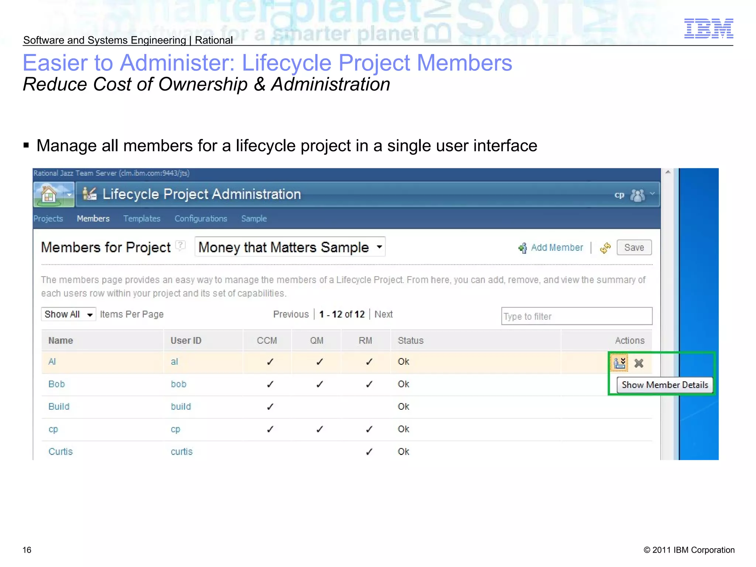
Task: Toggle QM checkmark for cp
Action: 319,429
